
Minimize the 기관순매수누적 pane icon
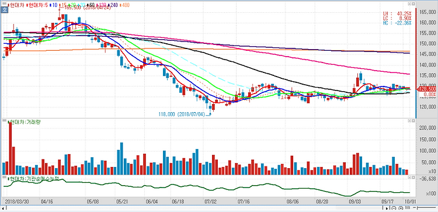point(409,177)
